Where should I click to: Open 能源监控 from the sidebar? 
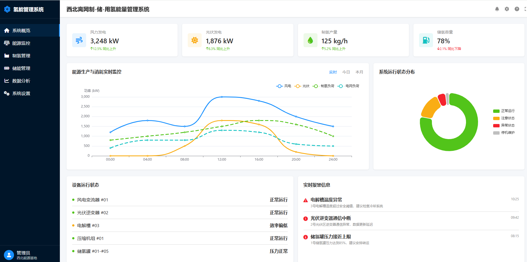click(x=21, y=43)
